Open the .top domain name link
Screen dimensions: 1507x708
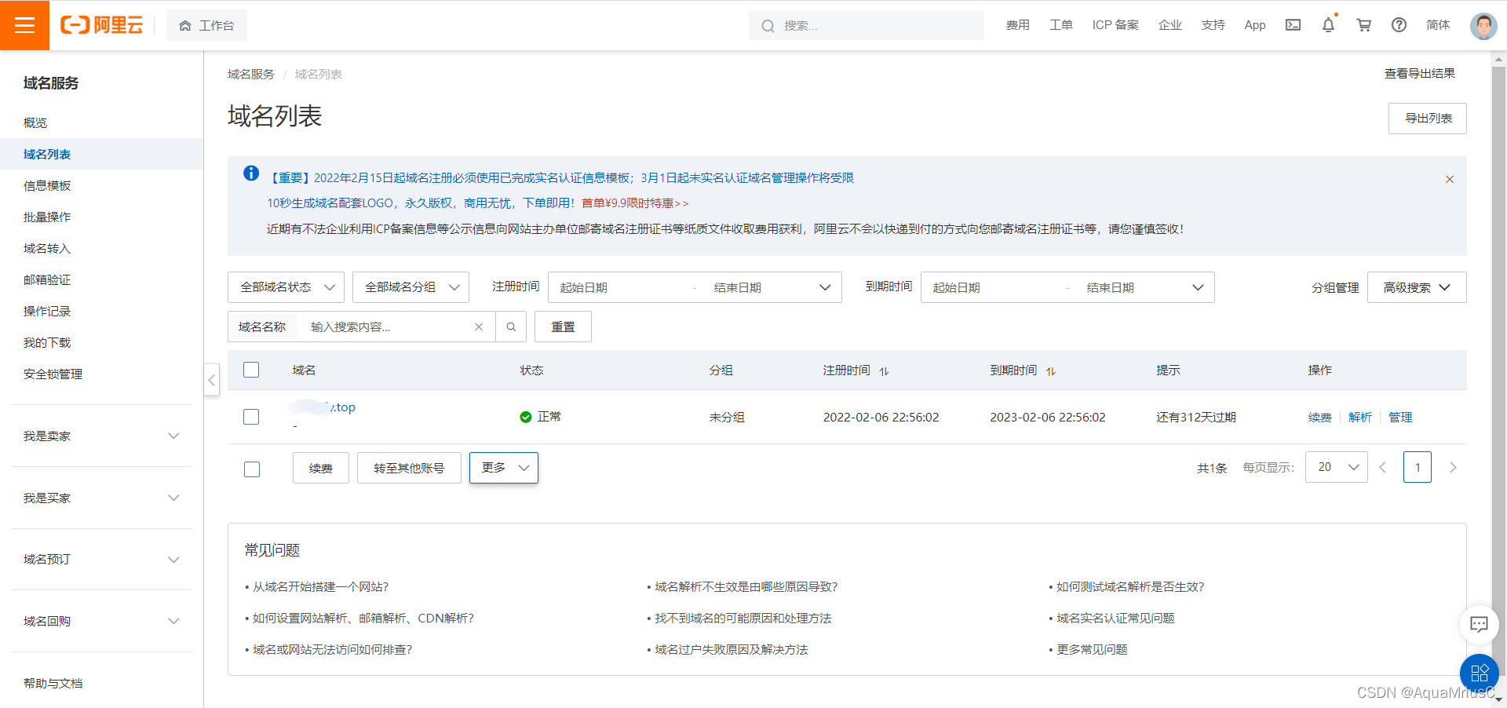point(322,407)
